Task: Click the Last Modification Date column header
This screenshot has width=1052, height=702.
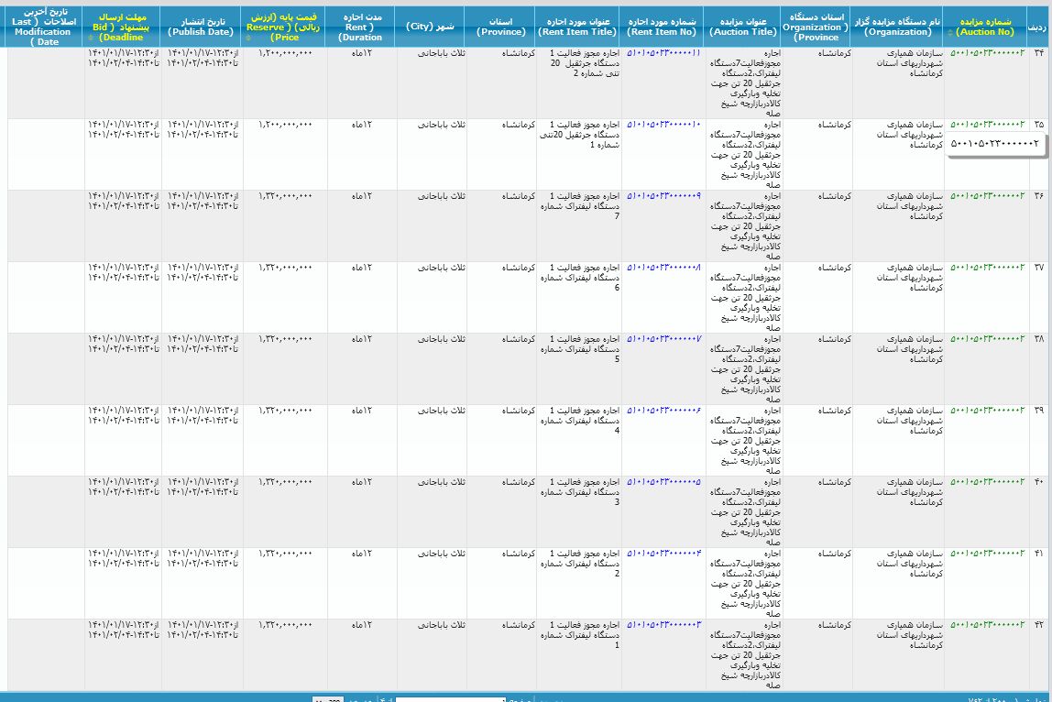Action: tap(42, 27)
